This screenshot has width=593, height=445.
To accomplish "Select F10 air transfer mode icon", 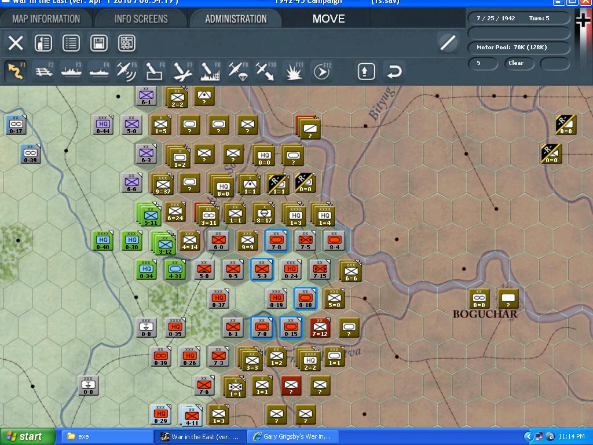I will point(265,71).
